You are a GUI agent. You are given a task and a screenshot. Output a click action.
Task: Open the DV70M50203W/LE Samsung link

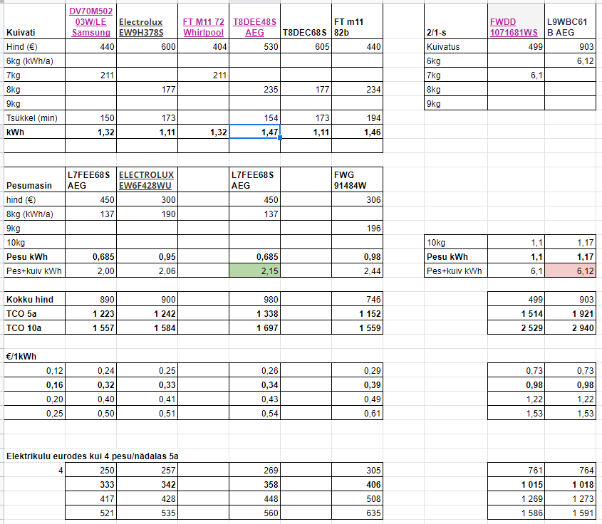(88, 22)
